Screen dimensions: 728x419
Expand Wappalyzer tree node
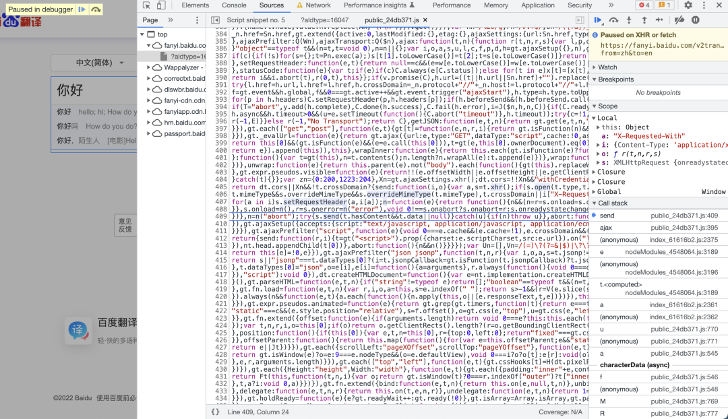point(148,67)
